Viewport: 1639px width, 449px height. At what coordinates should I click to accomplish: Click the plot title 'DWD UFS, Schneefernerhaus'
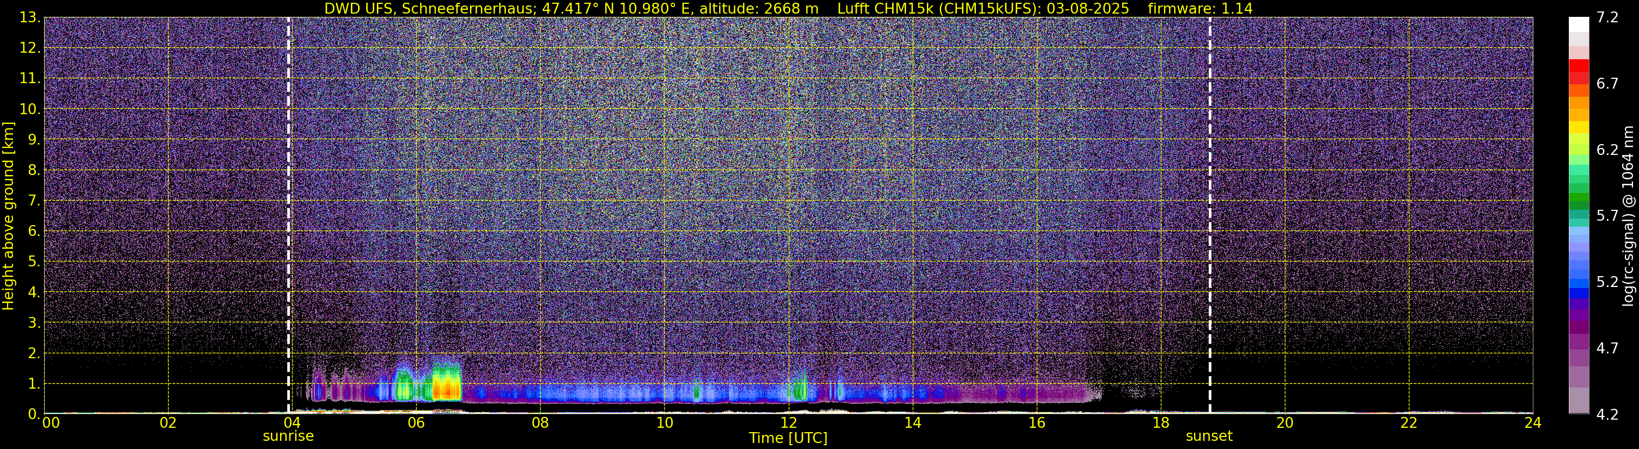pyautogui.click(x=430, y=9)
